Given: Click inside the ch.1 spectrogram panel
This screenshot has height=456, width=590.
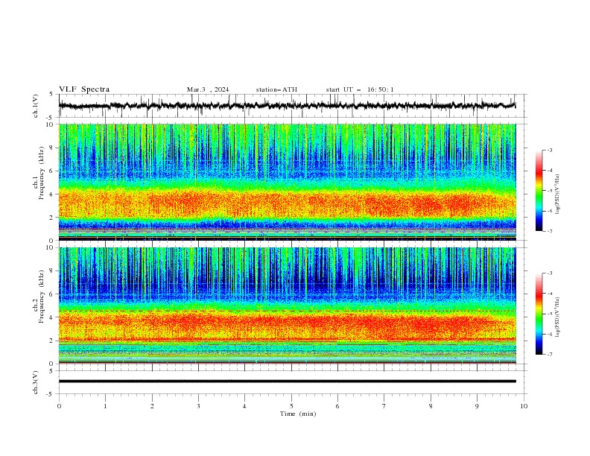Looking at the screenshot, I should tap(287, 182).
